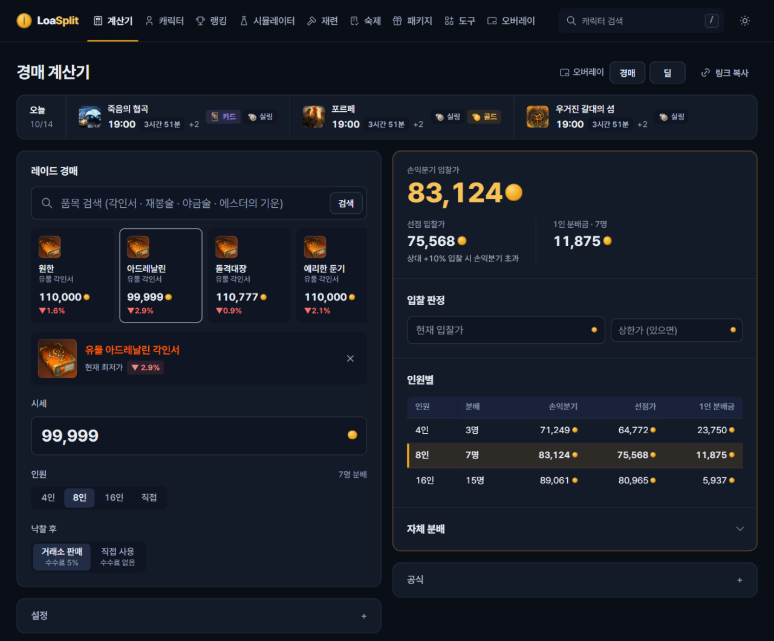Choose 직접 사용 수수료 없음 option

point(118,556)
